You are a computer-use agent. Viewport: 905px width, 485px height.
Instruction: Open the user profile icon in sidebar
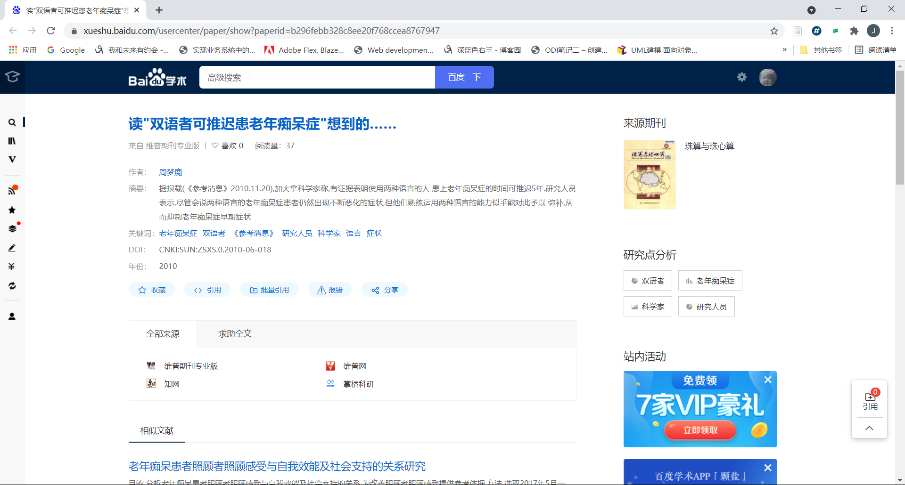pos(12,316)
